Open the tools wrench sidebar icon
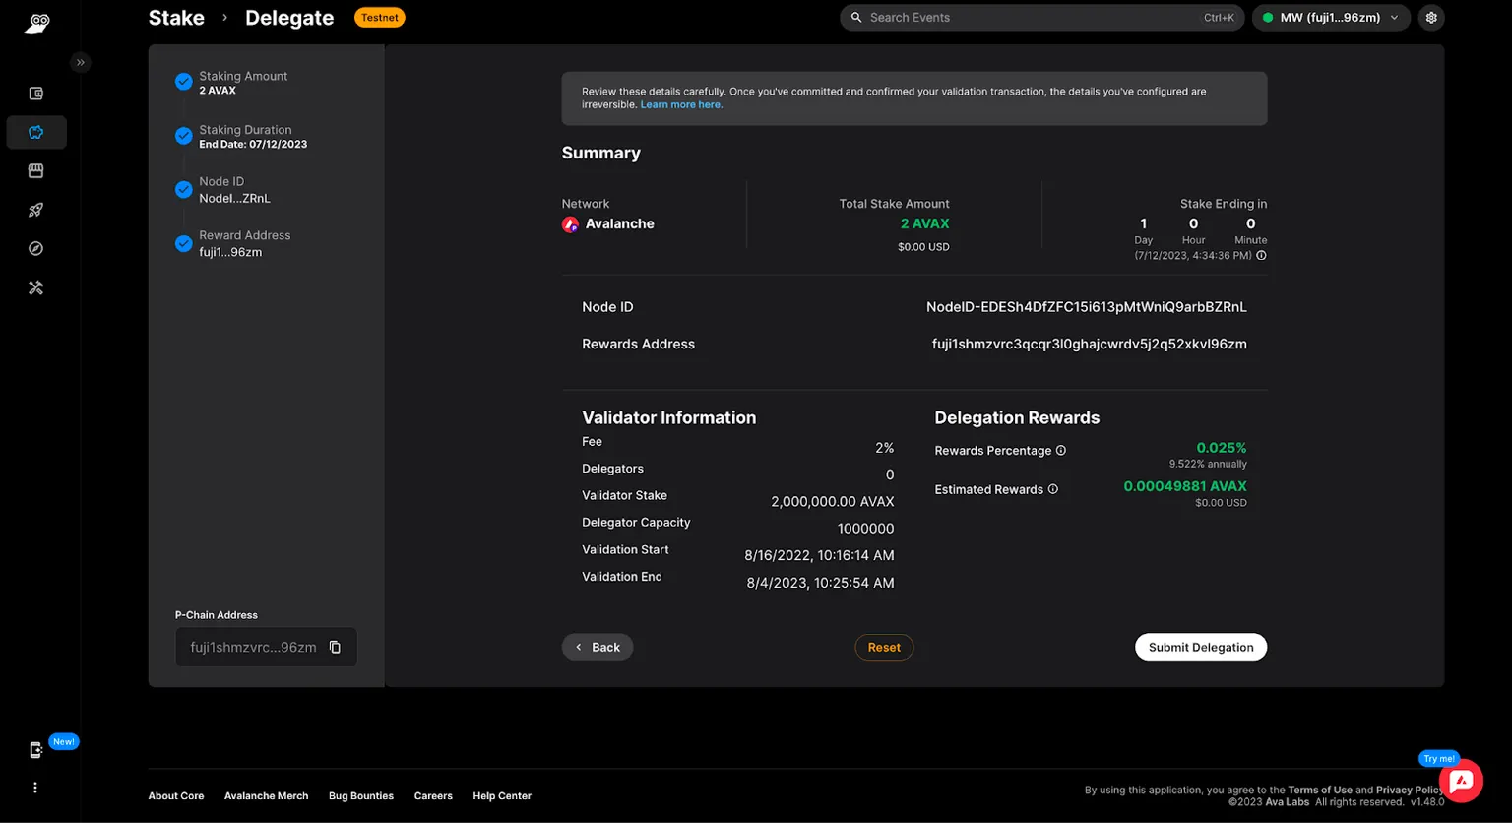 36,287
